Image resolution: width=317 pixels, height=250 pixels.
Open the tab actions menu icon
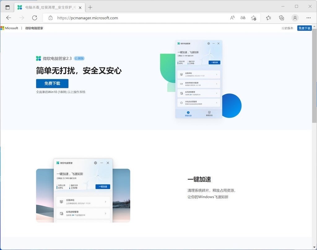pos(7,7)
